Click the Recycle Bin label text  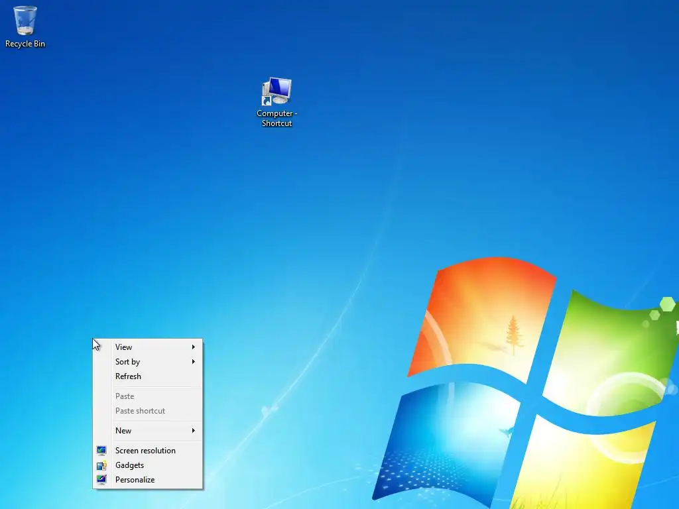(25, 44)
